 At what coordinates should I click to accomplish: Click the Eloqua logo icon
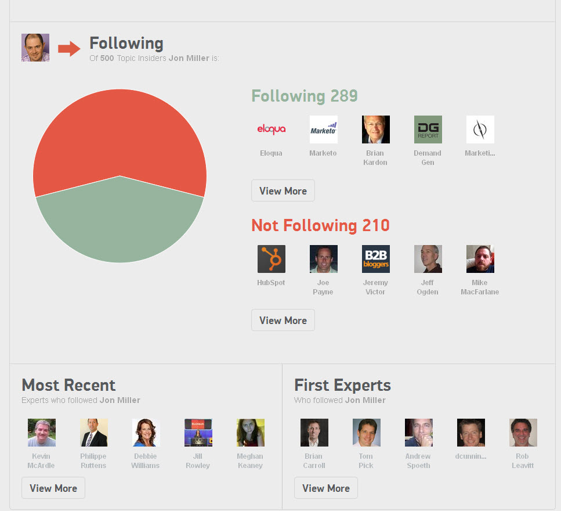pyautogui.click(x=271, y=129)
